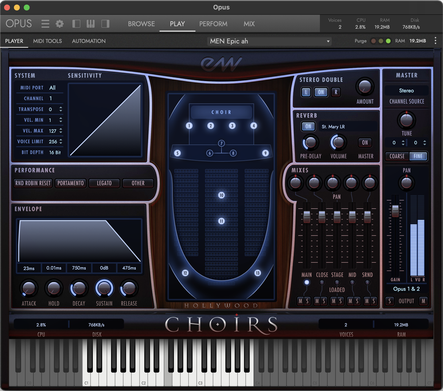Switch to the MIX tab
The width and height of the screenshot is (443, 391).
coord(249,24)
